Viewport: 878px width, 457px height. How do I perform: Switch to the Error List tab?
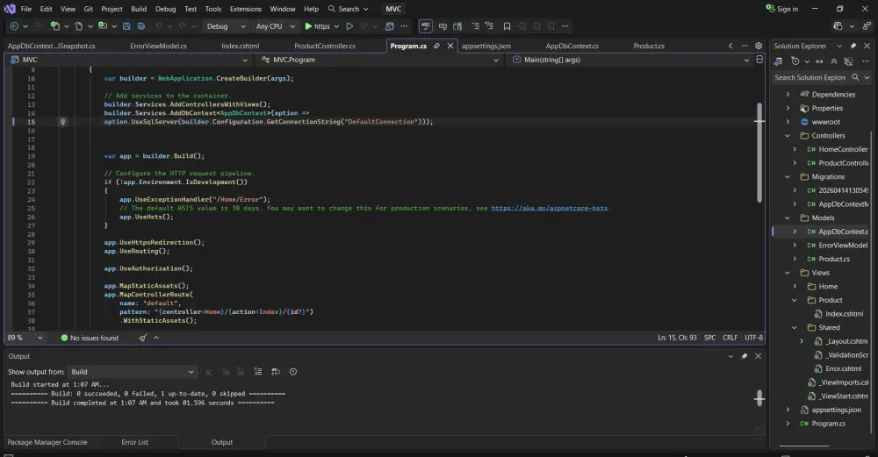pos(135,442)
